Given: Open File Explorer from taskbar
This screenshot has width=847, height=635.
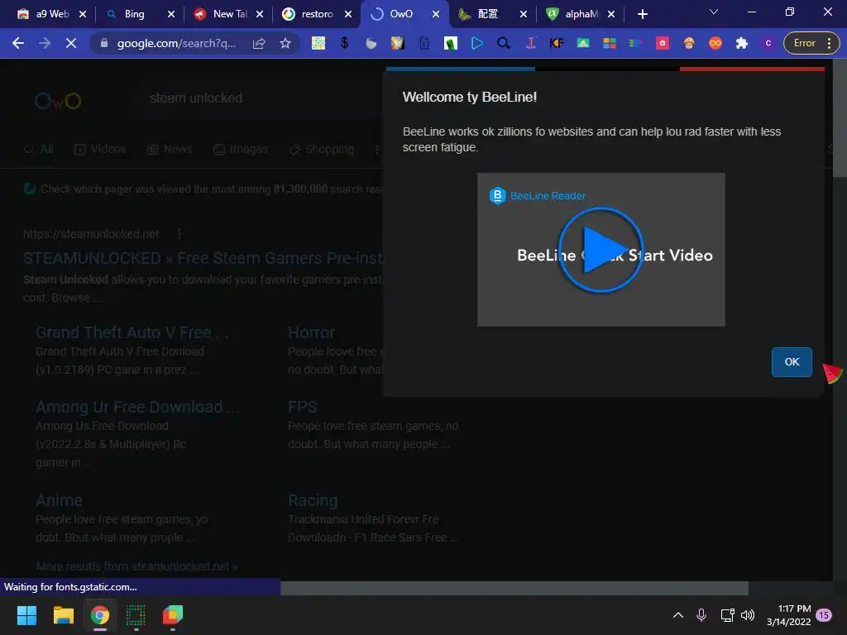Looking at the screenshot, I should [x=63, y=615].
